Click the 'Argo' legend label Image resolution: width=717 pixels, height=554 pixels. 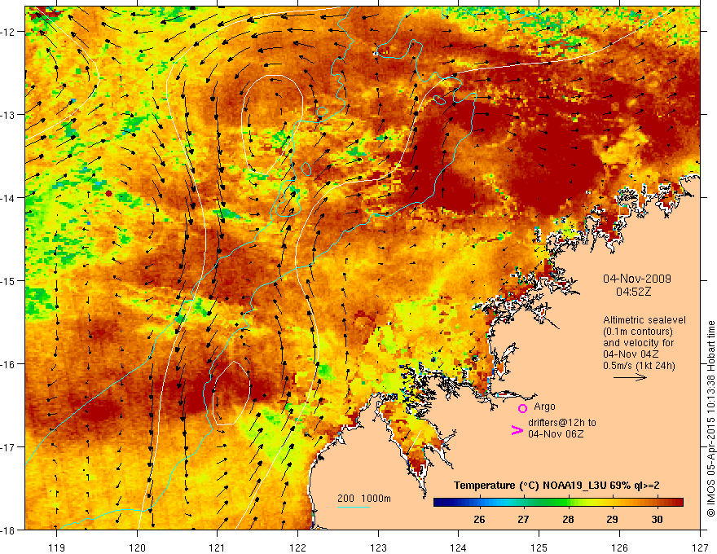(544, 407)
